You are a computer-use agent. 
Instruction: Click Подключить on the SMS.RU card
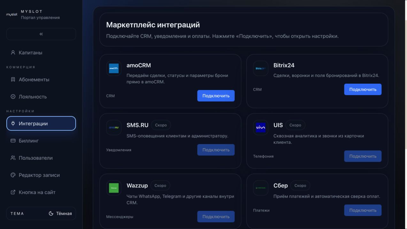click(x=216, y=150)
